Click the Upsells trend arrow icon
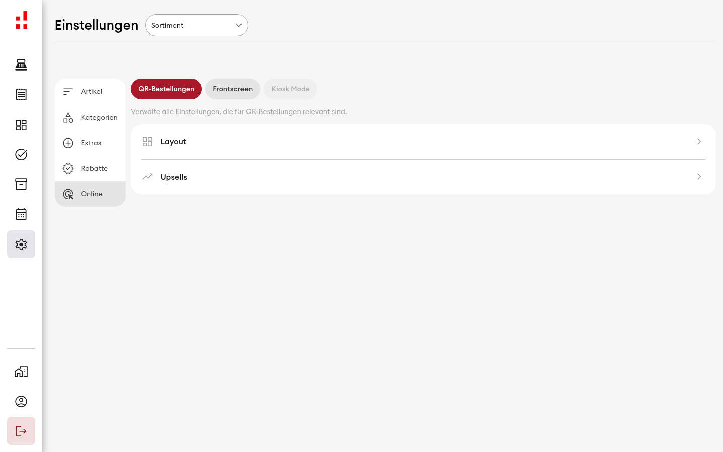This screenshot has width=723, height=452. point(147,177)
